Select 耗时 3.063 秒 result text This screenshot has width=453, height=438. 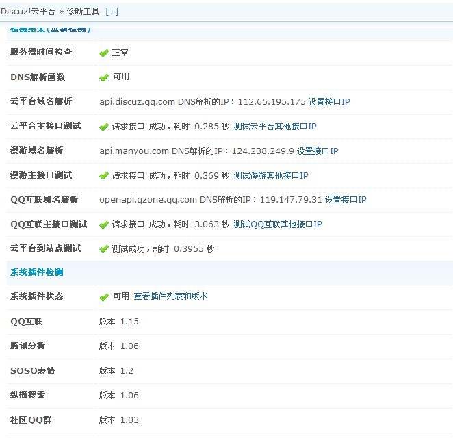click(201, 224)
